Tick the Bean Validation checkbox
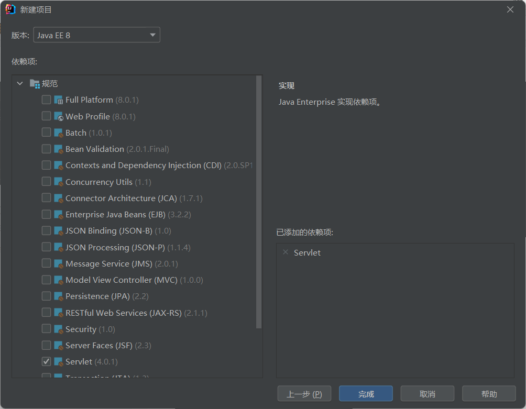The image size is (526, 409). coord(46,149)
